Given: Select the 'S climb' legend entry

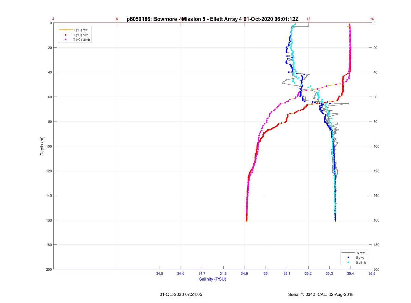Looking at the screenshot, I should [362, 262].
